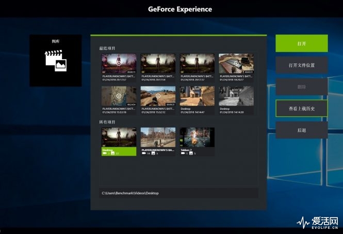The width and height of the screenshot is (343, 234).
Task: Select grayscale Desktop screenshot dated 14:14:30
Action: click(236, 96)
